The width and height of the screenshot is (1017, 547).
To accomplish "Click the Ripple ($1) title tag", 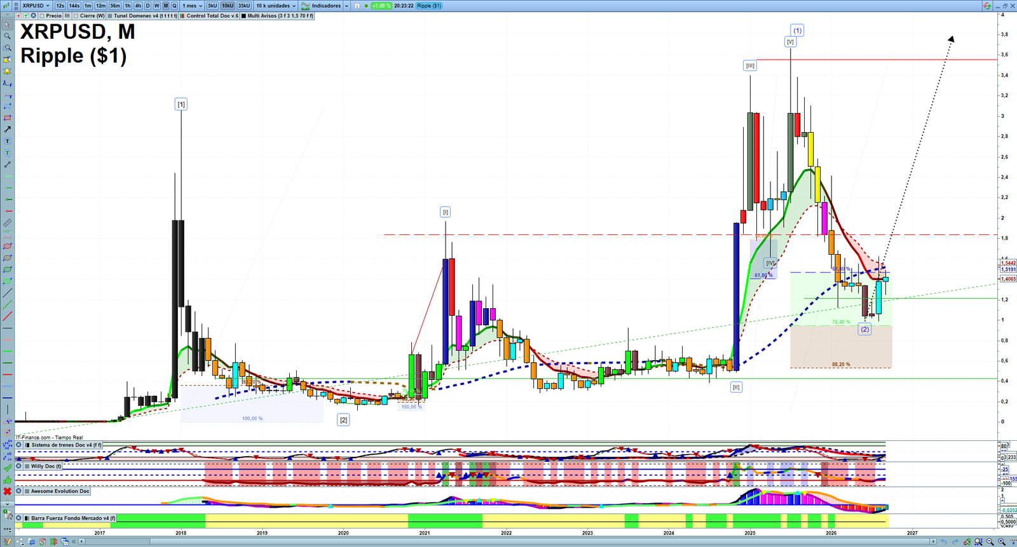I will 429,6.
